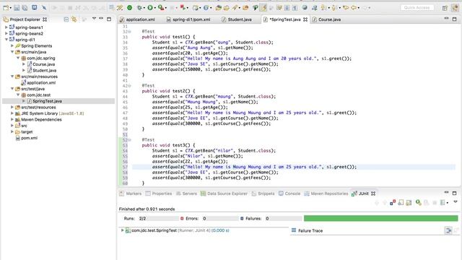Click the green JUnit progress bar
This screenshot has height=260, width=462.
[x=380, y=218]
